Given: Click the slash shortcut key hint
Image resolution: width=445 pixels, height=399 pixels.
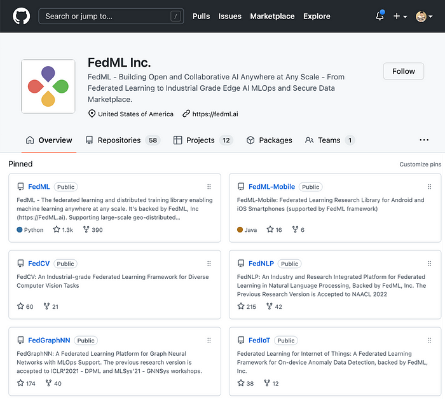Looking at the screenshot, I should [x=175, y=16].
